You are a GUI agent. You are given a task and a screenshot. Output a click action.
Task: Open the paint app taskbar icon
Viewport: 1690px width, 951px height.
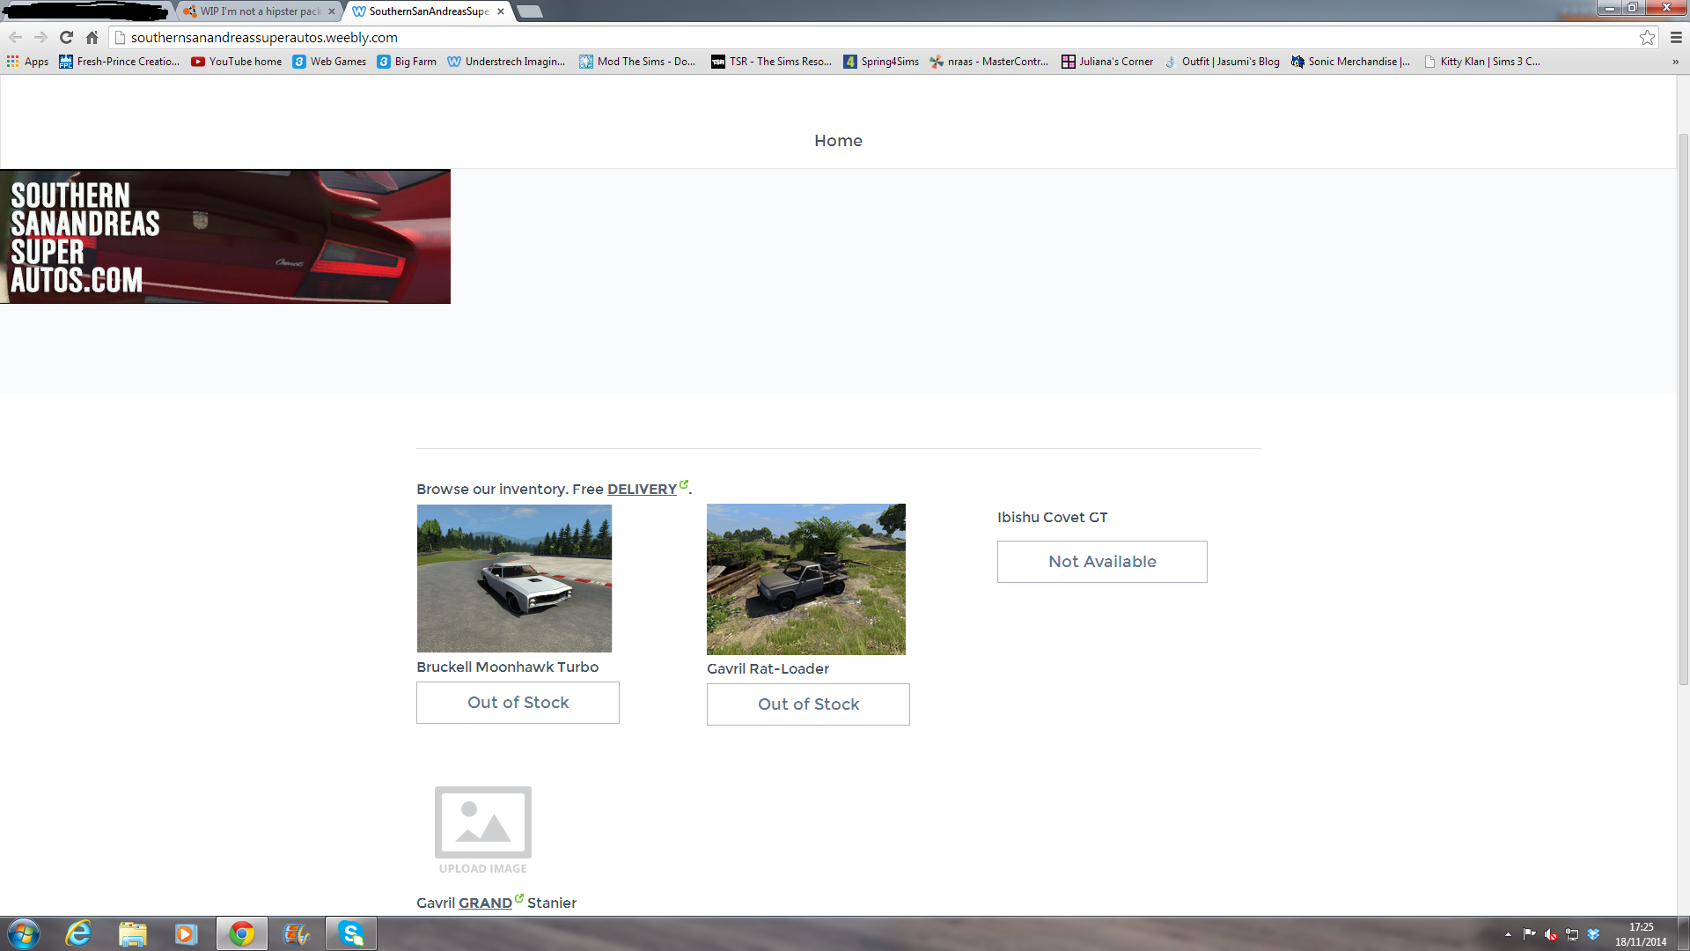297,933
